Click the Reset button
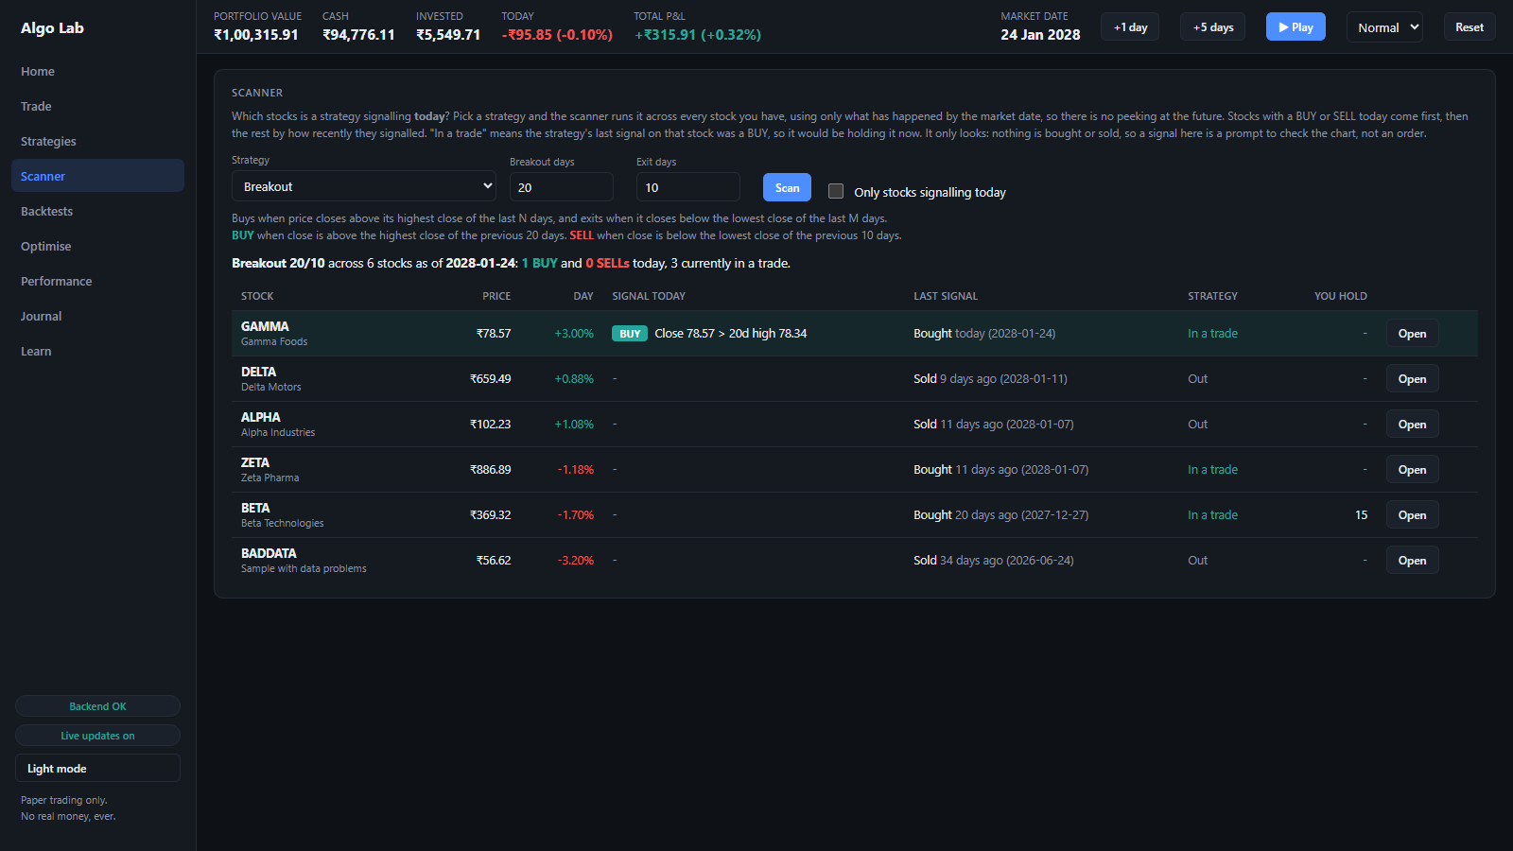Screen dimensions: 1513x851 [x=1470, y=27]
